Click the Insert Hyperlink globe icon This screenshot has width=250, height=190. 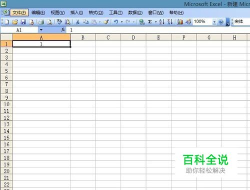142,22
